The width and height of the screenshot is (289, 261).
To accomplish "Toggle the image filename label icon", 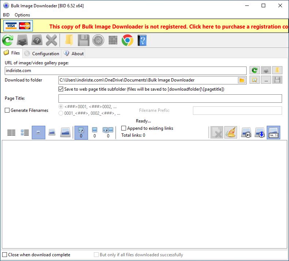I will [x=274, y=132].
